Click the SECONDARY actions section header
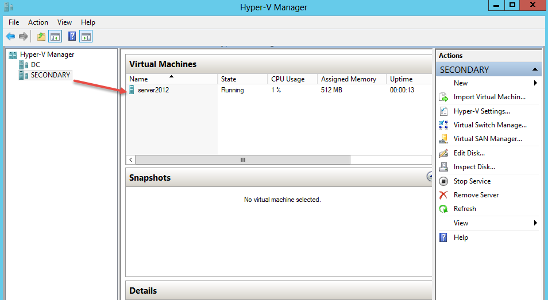The image size is (548, 300). (x=489, y=69)
